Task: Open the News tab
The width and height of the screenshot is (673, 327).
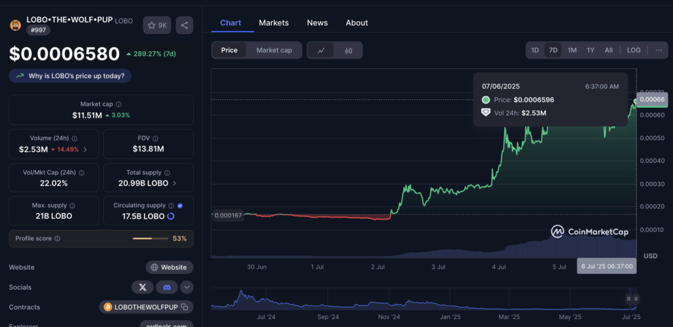Action: tap(317, 23)
